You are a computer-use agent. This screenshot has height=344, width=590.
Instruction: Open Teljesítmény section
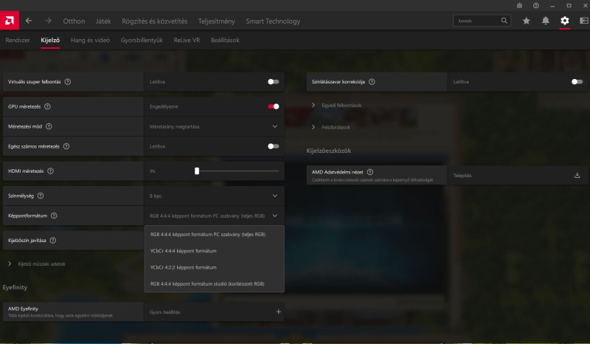point(216,21)
